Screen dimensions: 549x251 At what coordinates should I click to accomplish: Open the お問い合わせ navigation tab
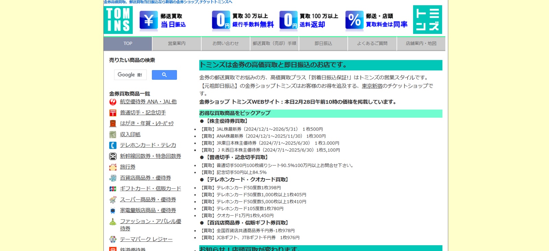coord(225,43)
